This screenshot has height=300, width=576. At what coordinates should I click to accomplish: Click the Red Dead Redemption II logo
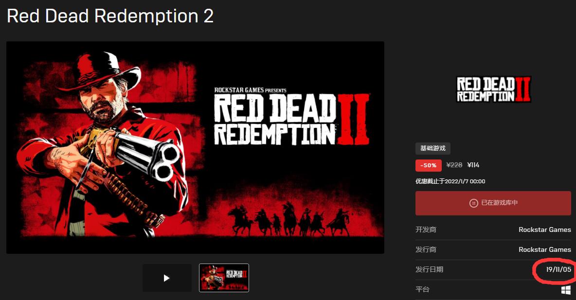[x=494, y=89]
